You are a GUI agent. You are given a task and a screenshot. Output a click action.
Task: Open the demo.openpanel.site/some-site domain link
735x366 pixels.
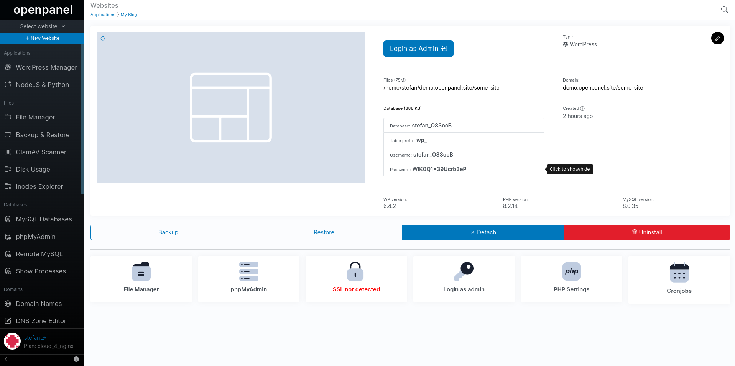point(603,88)
